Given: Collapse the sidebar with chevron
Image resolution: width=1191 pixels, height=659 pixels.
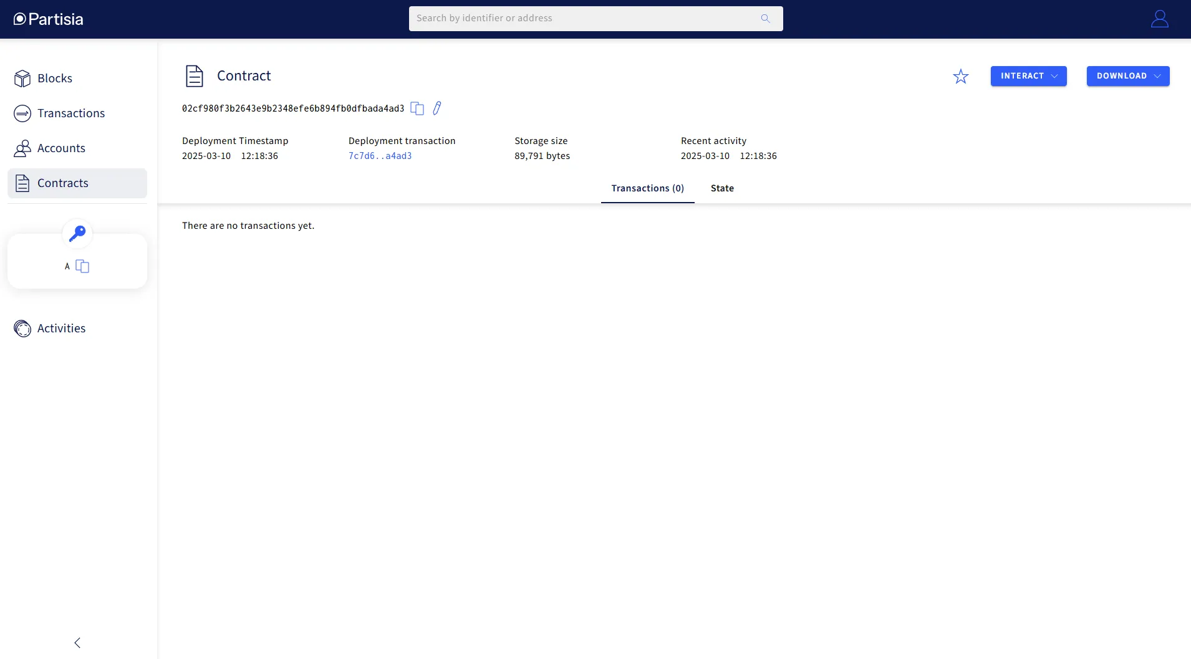Looking at the screenshot, I should pyautogui.click(x=77, y=643).
